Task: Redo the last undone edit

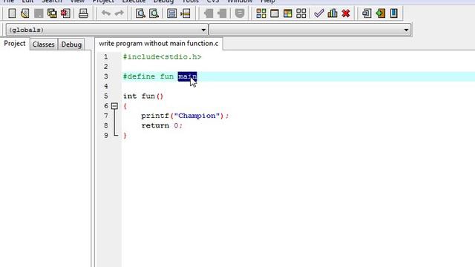Action: 119,13
